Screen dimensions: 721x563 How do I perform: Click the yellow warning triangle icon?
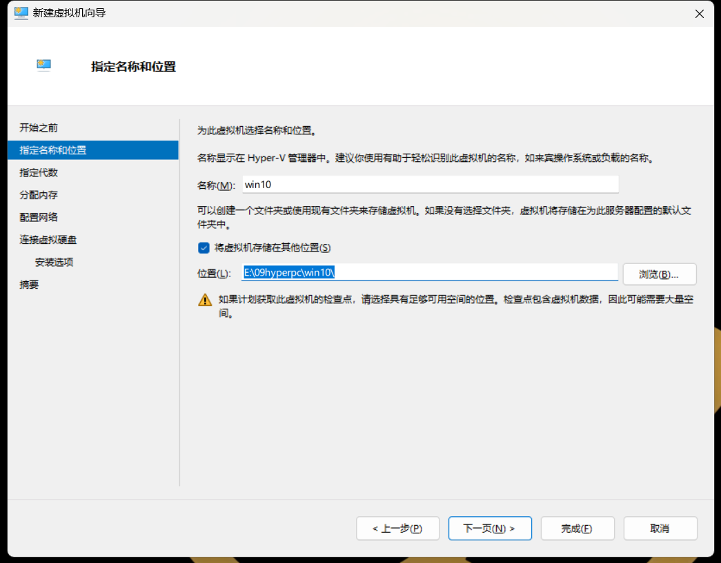205,300
